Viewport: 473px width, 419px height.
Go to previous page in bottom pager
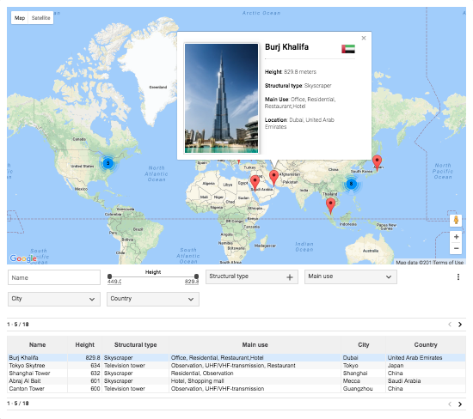[450, 404]
